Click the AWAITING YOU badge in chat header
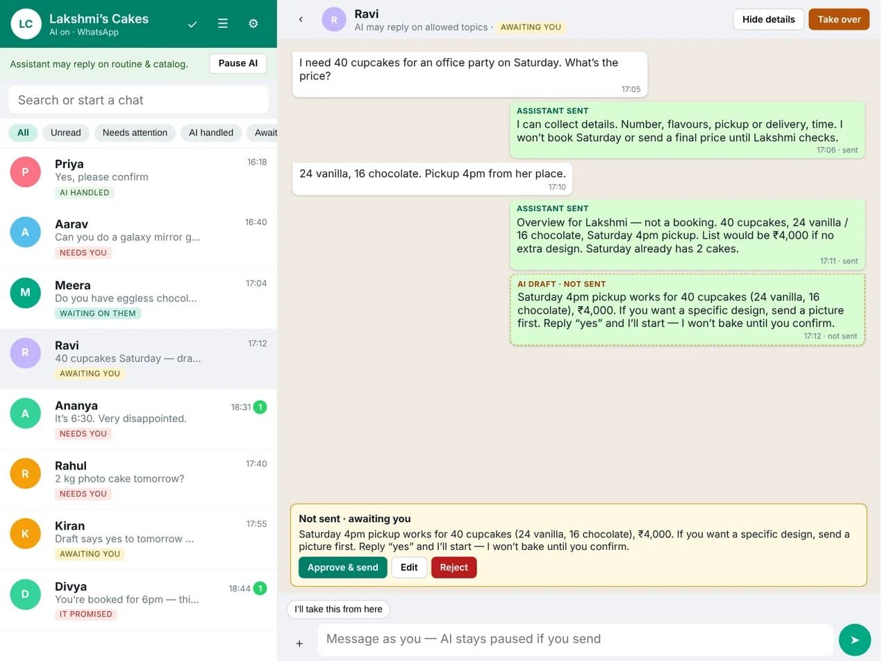The height and width of the screenshot is (661, 882). (531, 27)
